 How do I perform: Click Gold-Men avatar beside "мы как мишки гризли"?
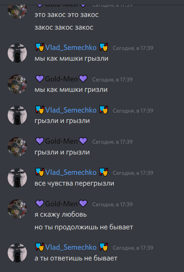[17, 84]
